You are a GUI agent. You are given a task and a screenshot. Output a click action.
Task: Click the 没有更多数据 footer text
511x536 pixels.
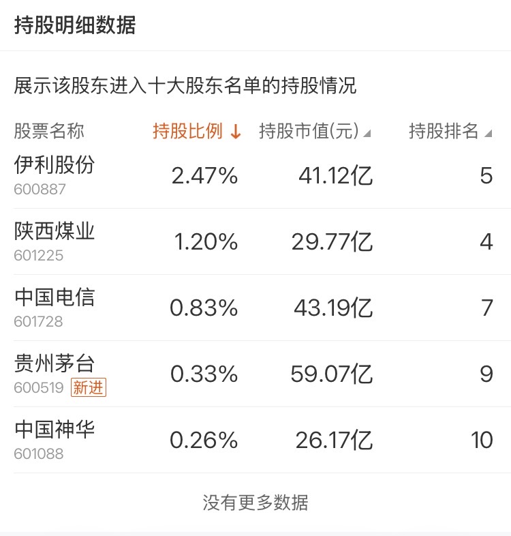pyautogui.click(x=255, y=503)
